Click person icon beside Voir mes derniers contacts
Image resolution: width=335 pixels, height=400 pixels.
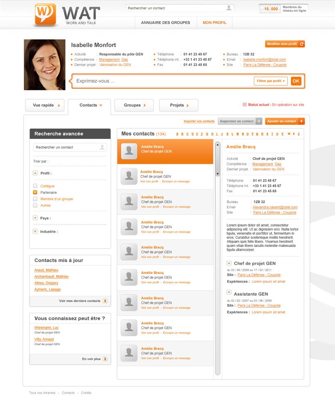click(105, 301)
